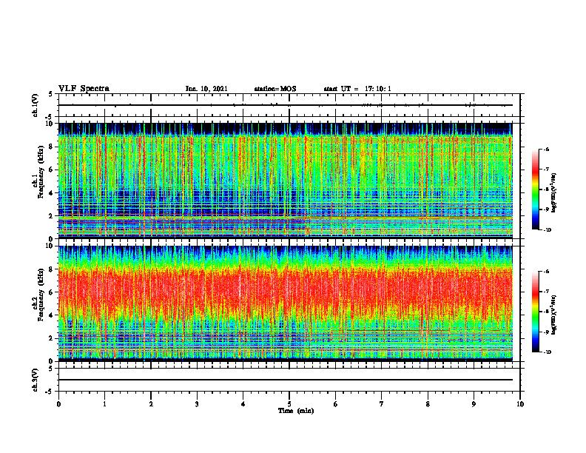Click the "-10" label on ch.2 colorbar
The height and width of the screenshot is (453, 586).
click(x=547, y=352)
